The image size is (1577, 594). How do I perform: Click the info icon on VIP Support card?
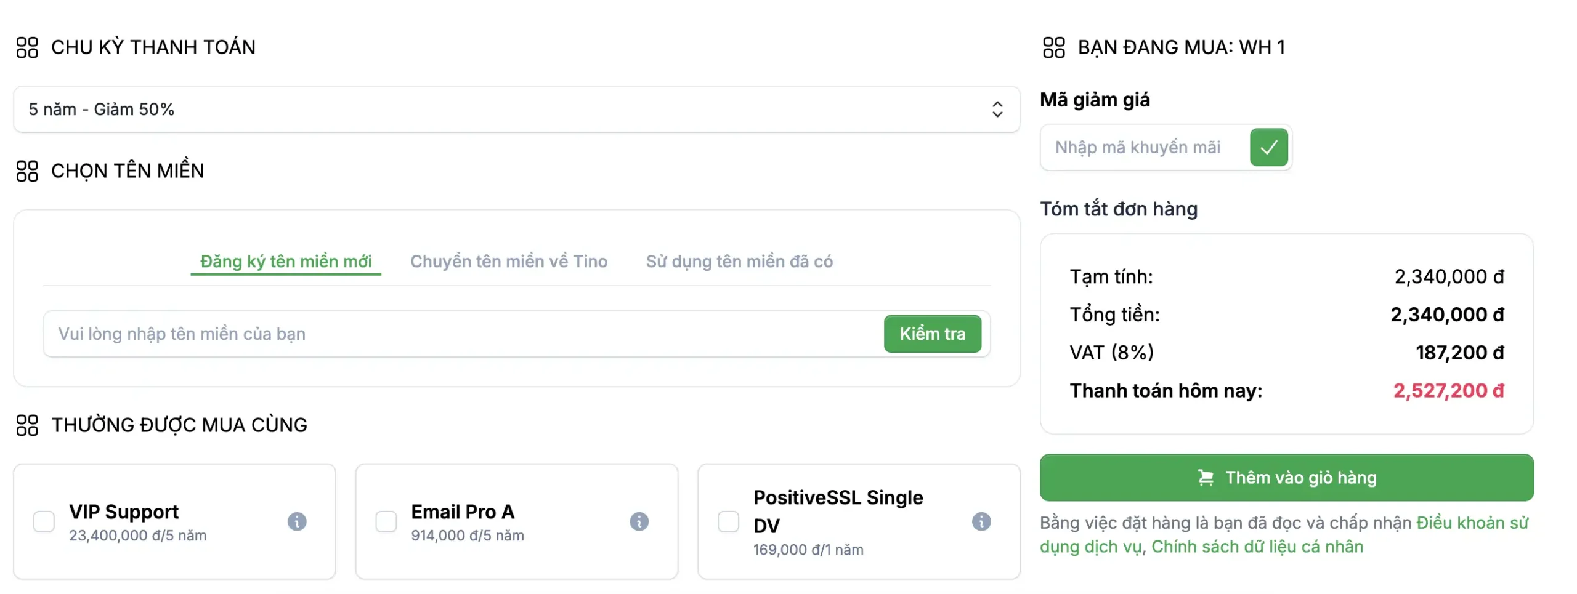tap(296, 521)
